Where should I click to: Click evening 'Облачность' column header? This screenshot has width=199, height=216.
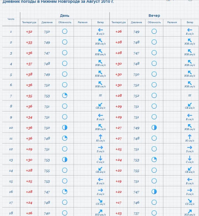pyautogui.click(x=154, y=22)
